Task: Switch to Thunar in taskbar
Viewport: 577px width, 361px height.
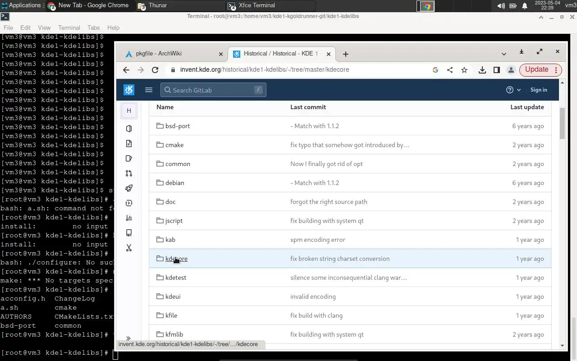Action: [x=180, y=6]
